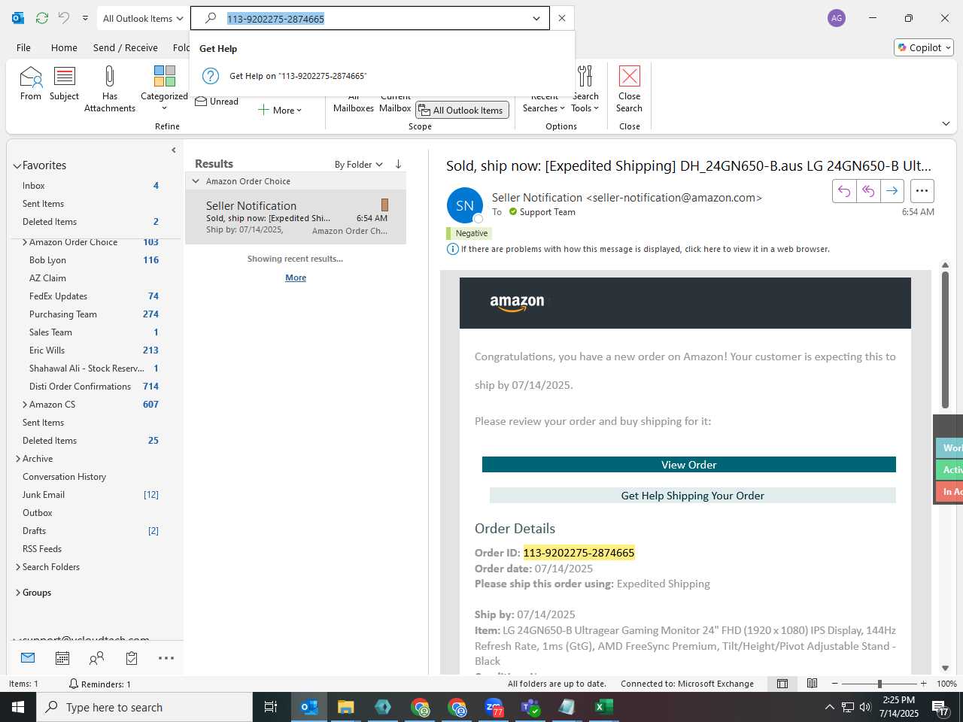Collapse the Favorites section

[x=17, y=165]
